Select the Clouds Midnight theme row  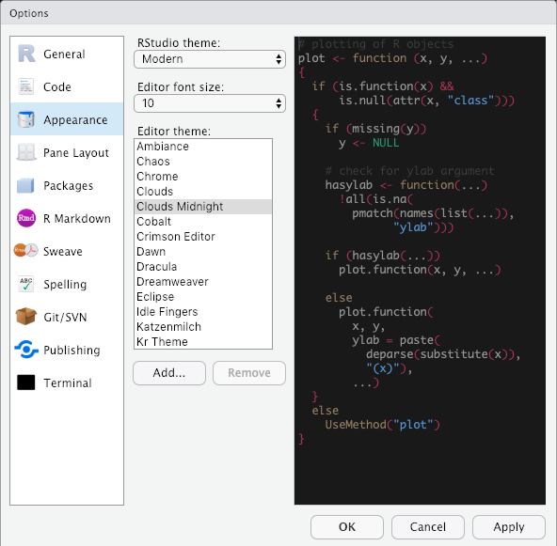click(203, 206)
